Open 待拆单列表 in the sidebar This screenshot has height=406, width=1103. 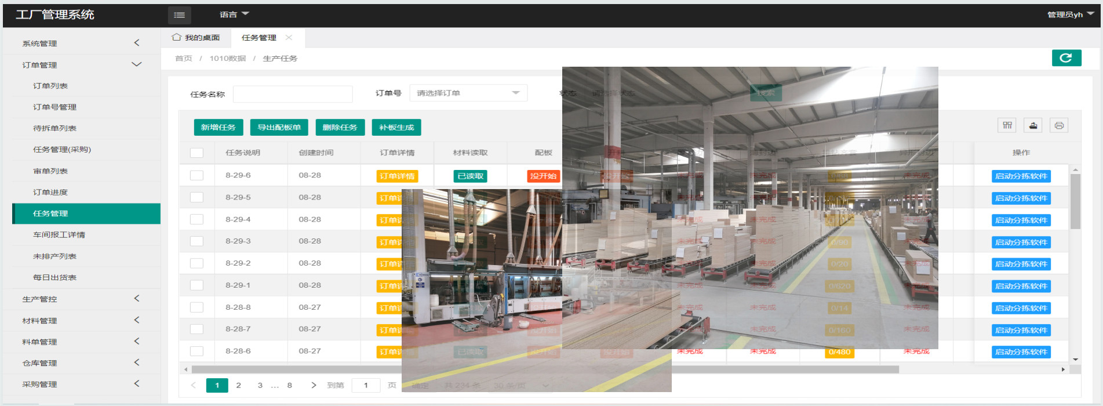pyautogui.click(x=86, y=128)
